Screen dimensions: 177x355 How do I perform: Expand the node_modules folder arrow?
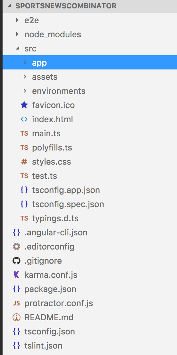point(17,34)
